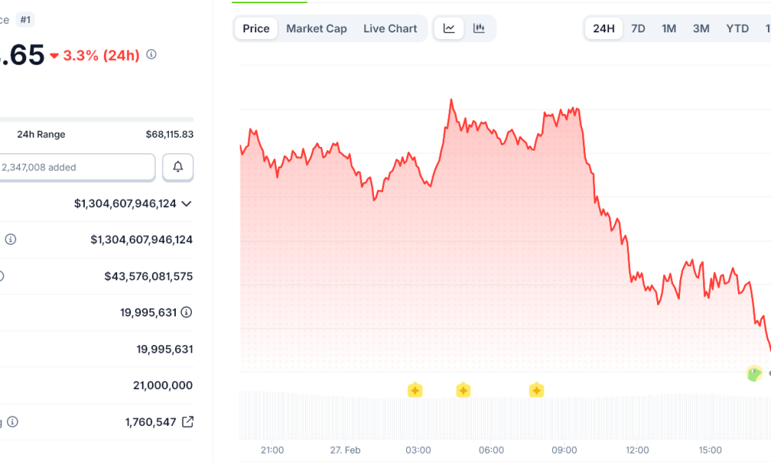Select the 1M time range

[668, 28]
